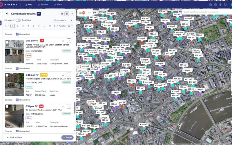This screenshot has width=232, height=145.
Task: Click the £49 psf map marker
Action: point(200,90)
